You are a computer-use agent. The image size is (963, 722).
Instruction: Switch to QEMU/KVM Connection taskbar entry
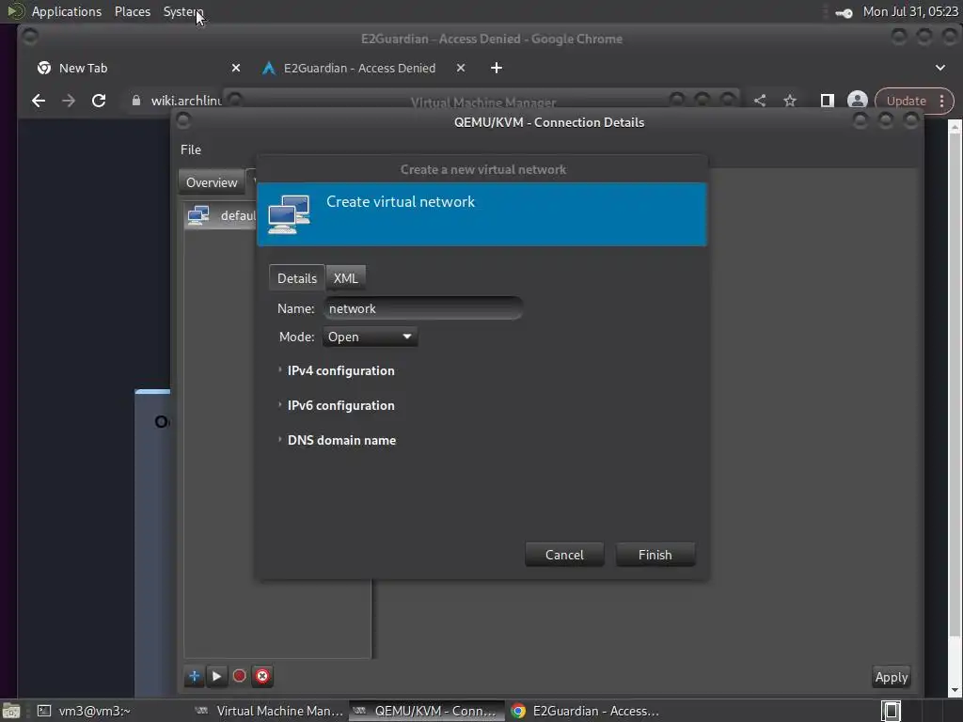427,711
